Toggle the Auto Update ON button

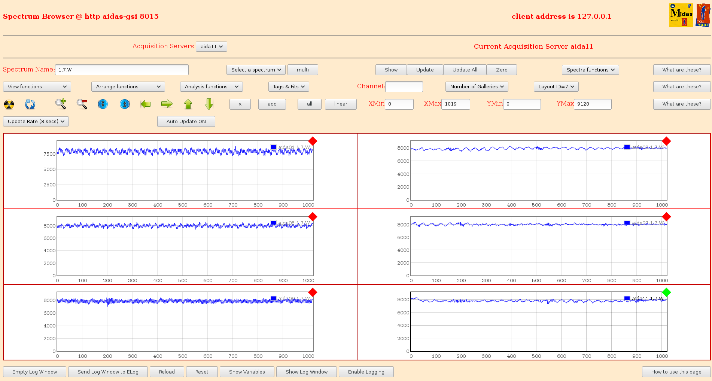[186, 122]
